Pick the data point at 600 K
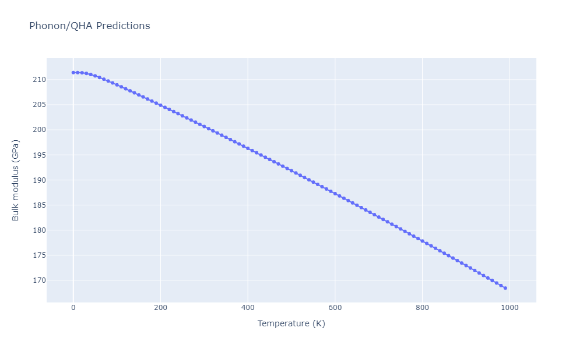The width and height of the screenshot is (583, 349). pos(335,194)
